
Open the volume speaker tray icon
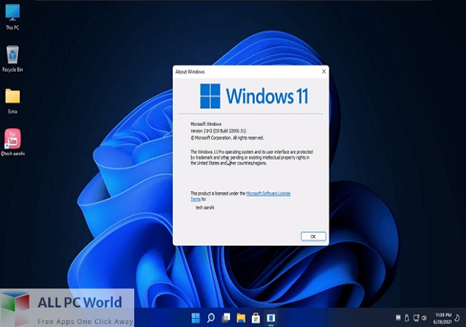click(425, 318)
